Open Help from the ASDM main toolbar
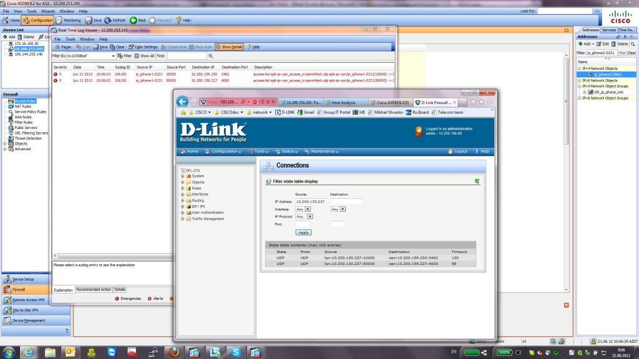Screen dimensions: 639x359 pyautogui.click(x=183, y=21)
